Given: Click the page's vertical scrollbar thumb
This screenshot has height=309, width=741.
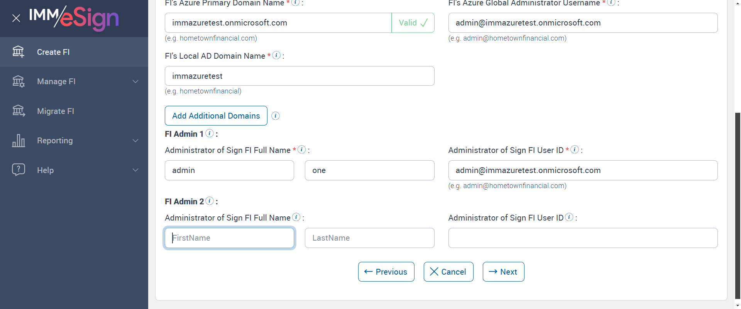Looking at the screenshot, I should (738, 205).
